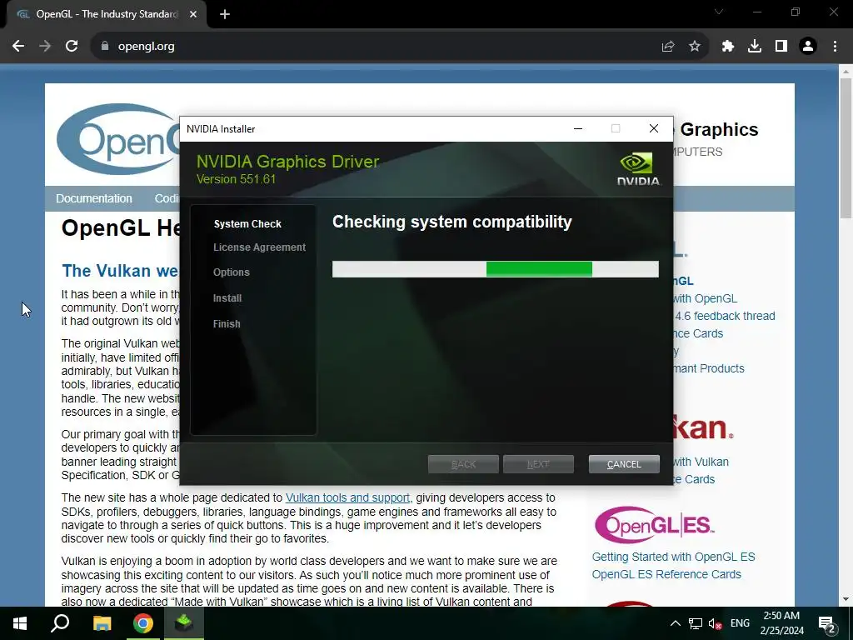Open the network tray icon

(696, 623)
